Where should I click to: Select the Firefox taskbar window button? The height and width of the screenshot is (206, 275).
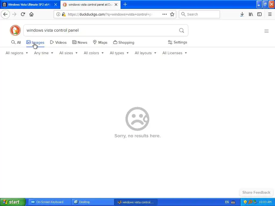click(136, 202)
